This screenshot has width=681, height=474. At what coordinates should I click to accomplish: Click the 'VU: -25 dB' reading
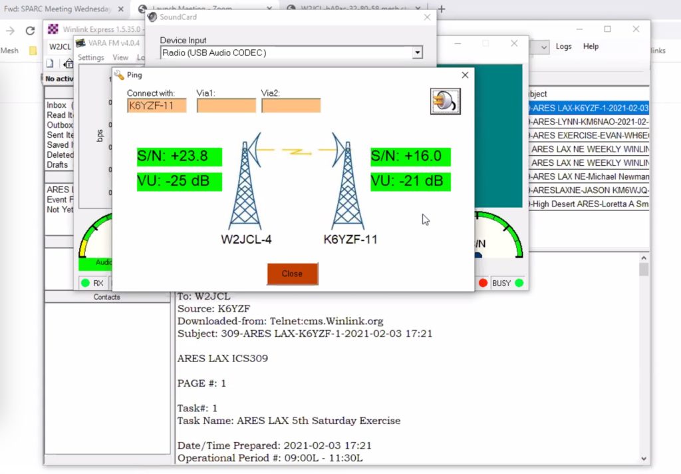pyautogui.click(x=180, y=182)
